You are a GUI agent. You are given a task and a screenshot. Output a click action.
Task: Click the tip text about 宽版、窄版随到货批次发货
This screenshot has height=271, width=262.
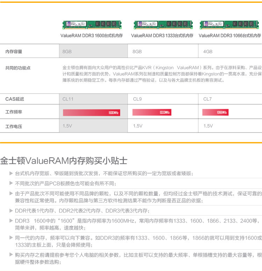104,173
